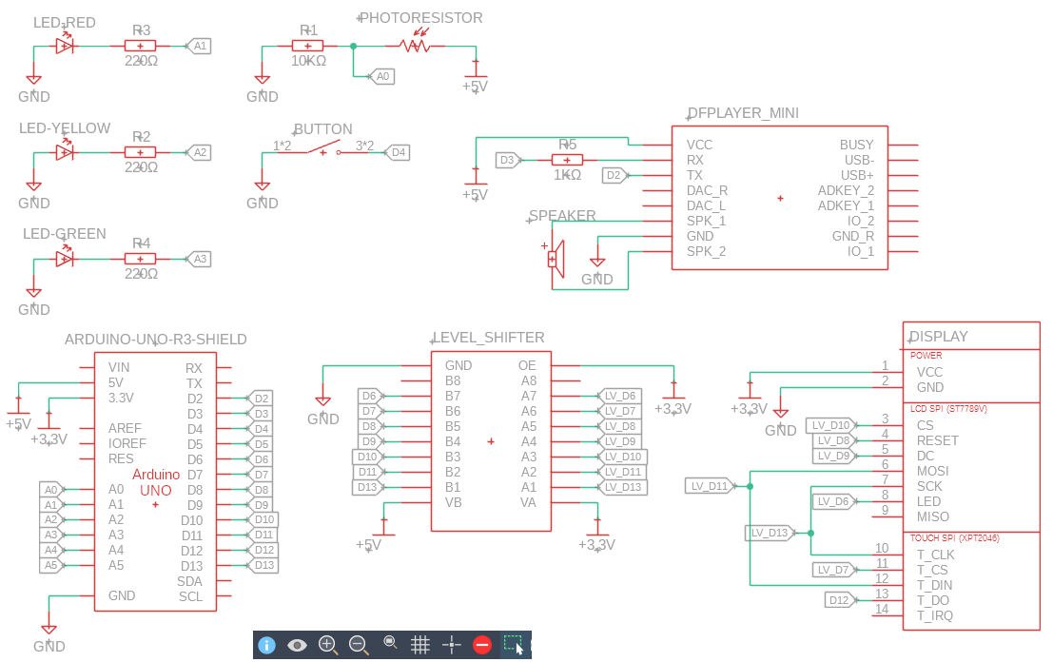This screenshot has height=662, width=1053.
Task: Click the D13 label at level shifter B1
Action: (x=369, y=487)
